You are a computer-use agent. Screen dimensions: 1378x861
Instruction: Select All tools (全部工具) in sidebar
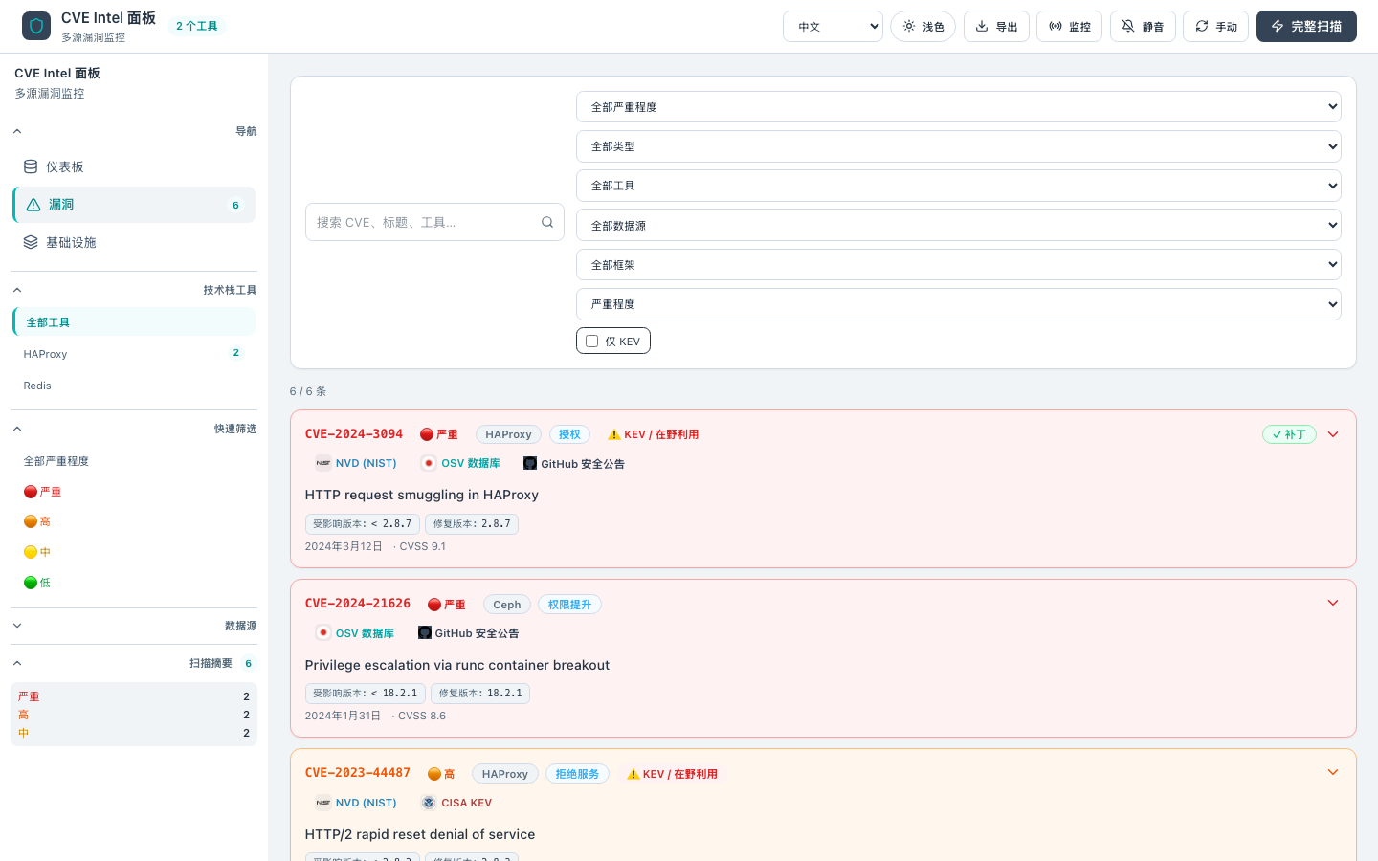pyautogui.click(x=134, y=322)
